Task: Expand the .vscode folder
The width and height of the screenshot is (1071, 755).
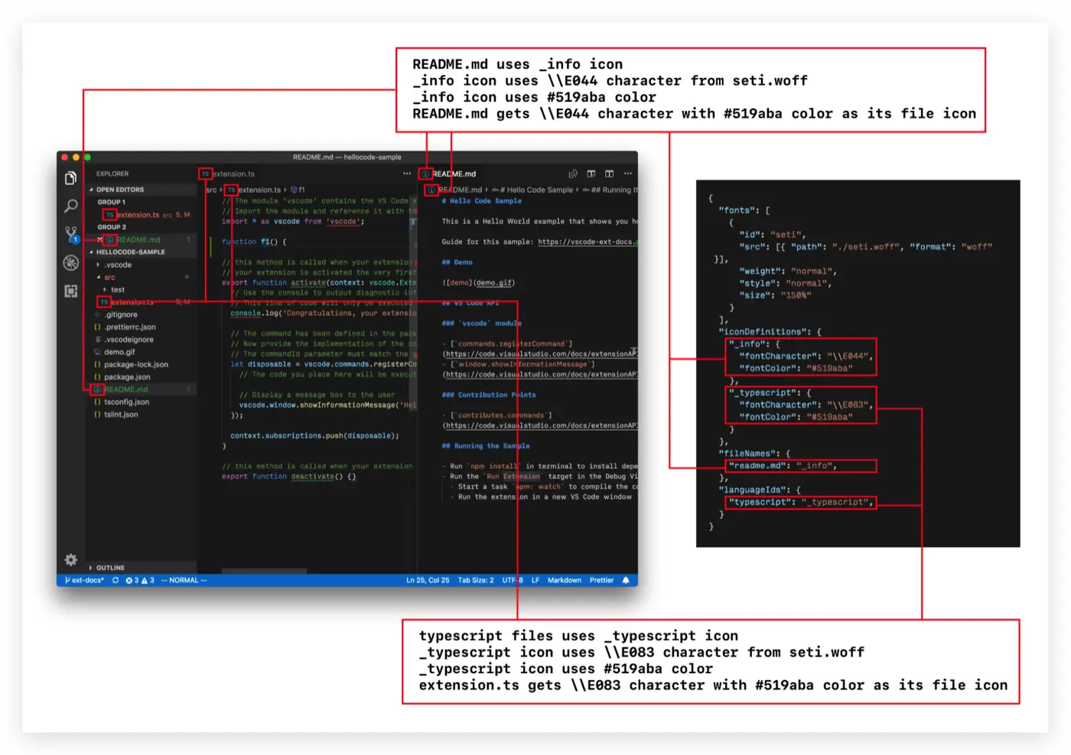Action: 118,265
